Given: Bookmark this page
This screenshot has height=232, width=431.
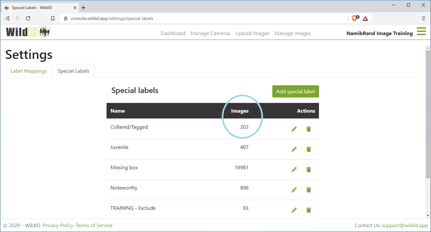Looking at the screenshot, I should coord(53,18).
